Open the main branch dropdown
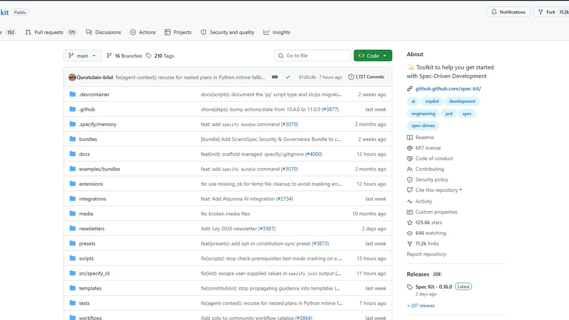 click(83, 56)
